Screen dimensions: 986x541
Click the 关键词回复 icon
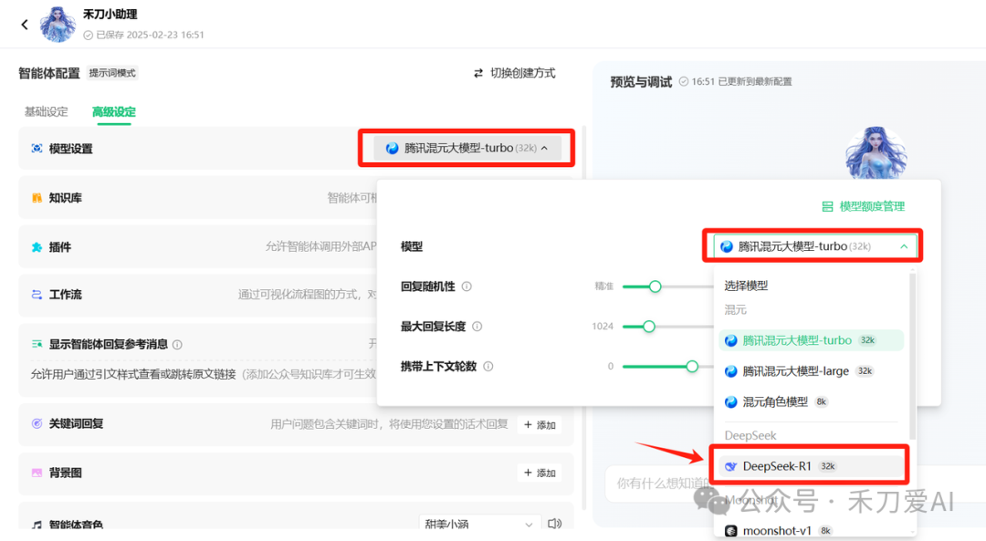click(x=37, y=423)
